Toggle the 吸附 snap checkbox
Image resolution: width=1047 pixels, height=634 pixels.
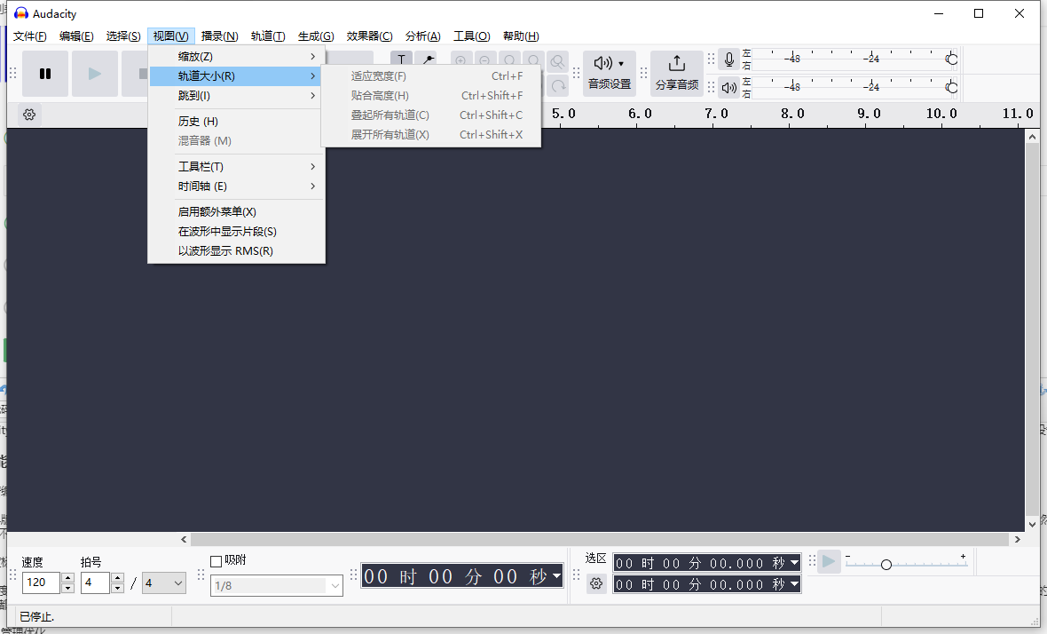(x=216, y=562)
